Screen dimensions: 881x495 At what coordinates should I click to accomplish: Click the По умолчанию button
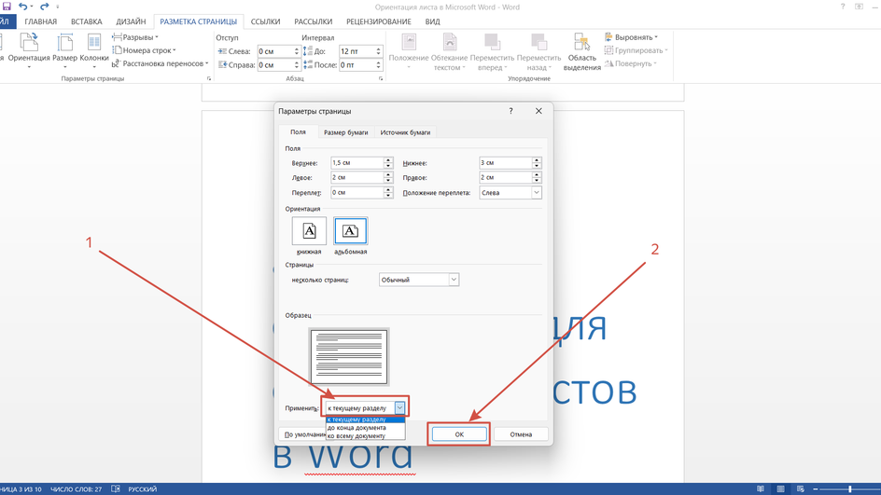[x=302, y=434]
